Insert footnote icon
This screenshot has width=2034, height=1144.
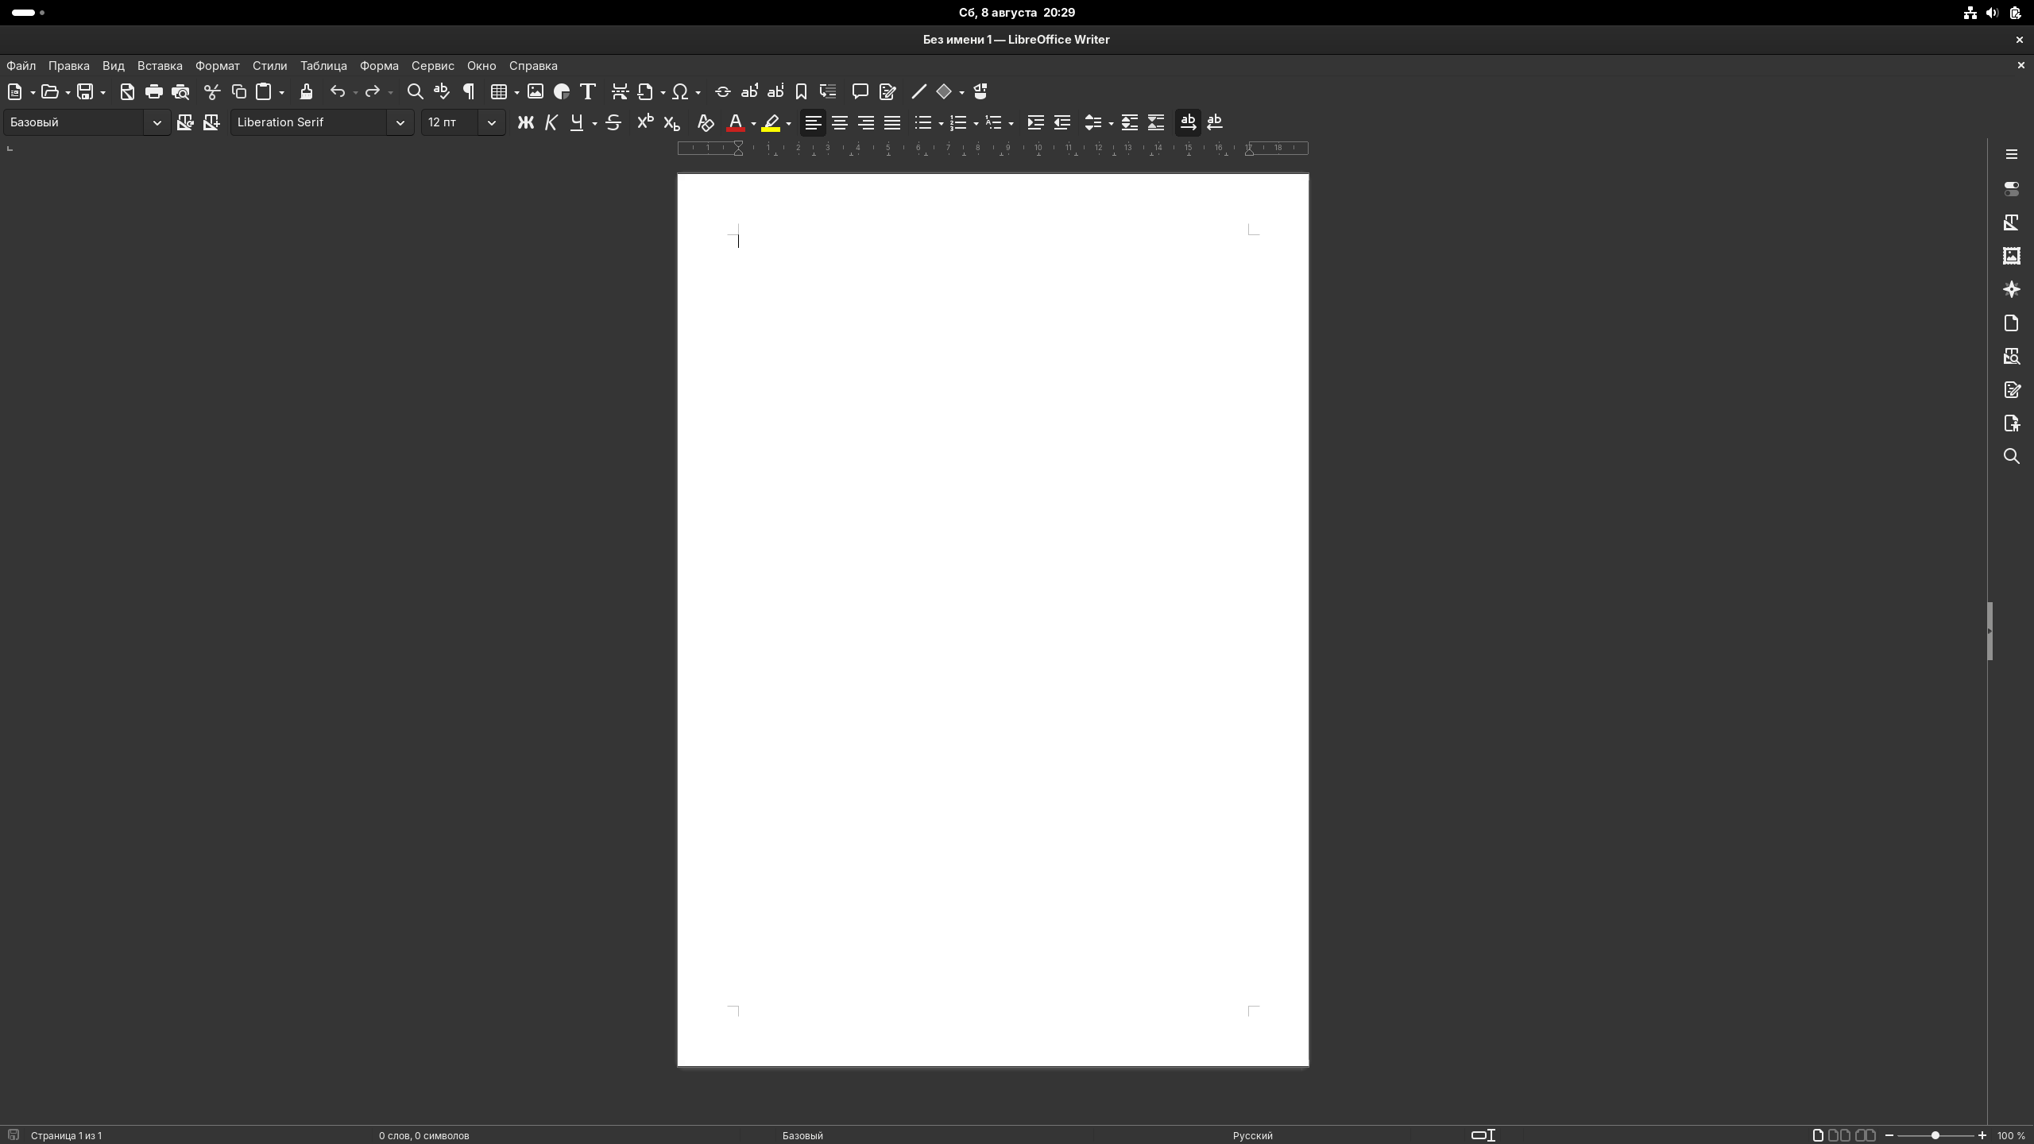[749, 92]
